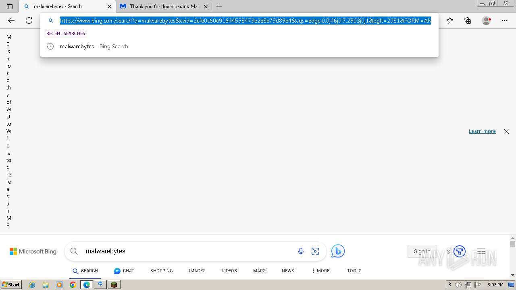Switch to the NEWS tab
Viewport: 516px width, 290px height.
[288, 271]
